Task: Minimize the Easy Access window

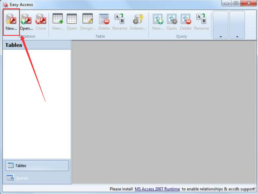Action: [x=227, y=3]
